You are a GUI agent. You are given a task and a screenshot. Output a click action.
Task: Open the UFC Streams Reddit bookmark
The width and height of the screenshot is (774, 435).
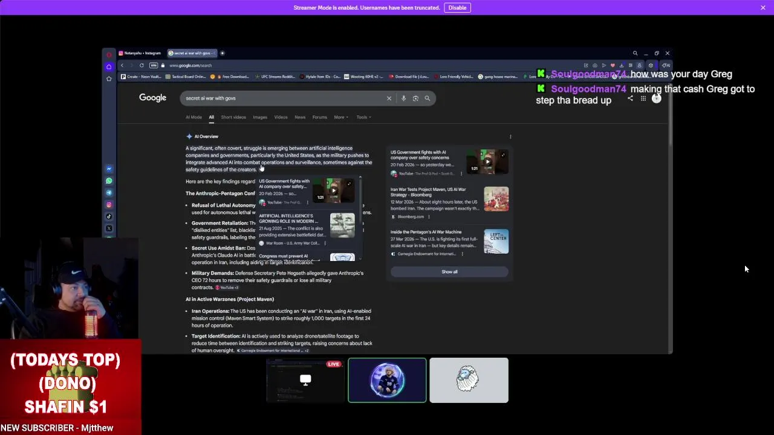tap(275, 77)
